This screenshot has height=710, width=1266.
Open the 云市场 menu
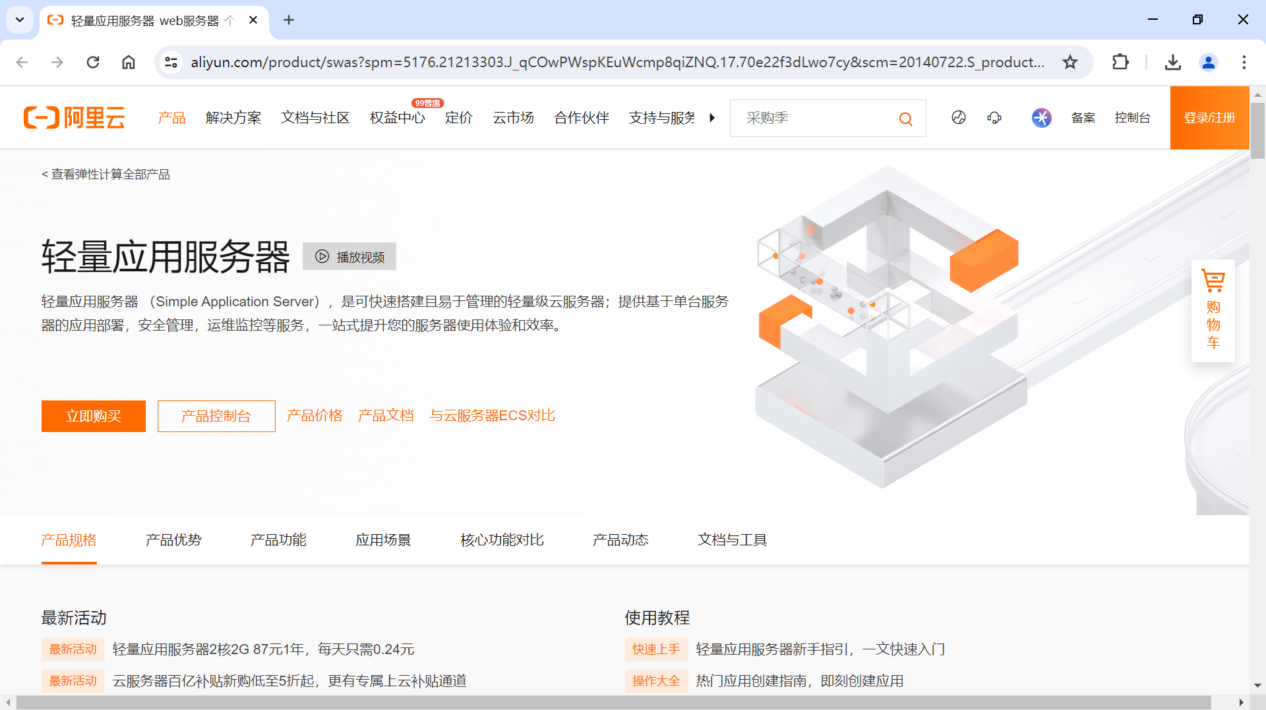click(x=514, y=118)
